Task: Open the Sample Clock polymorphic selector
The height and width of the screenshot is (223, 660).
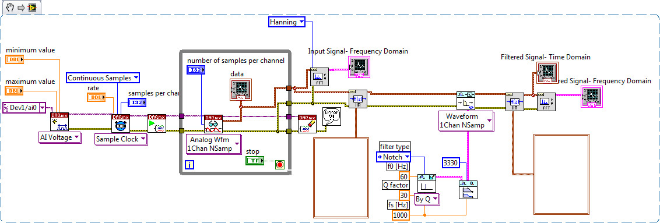Action: click(122, 139)
